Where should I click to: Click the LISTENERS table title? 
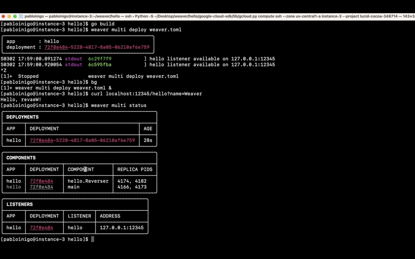point(19,204)
